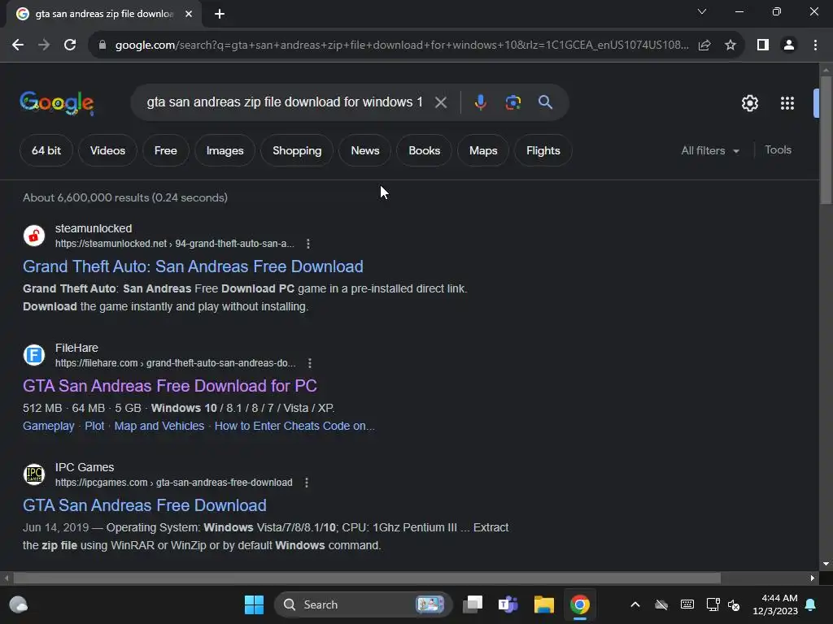Open clock and date 4:44 AM

click(x=775, y=604)
